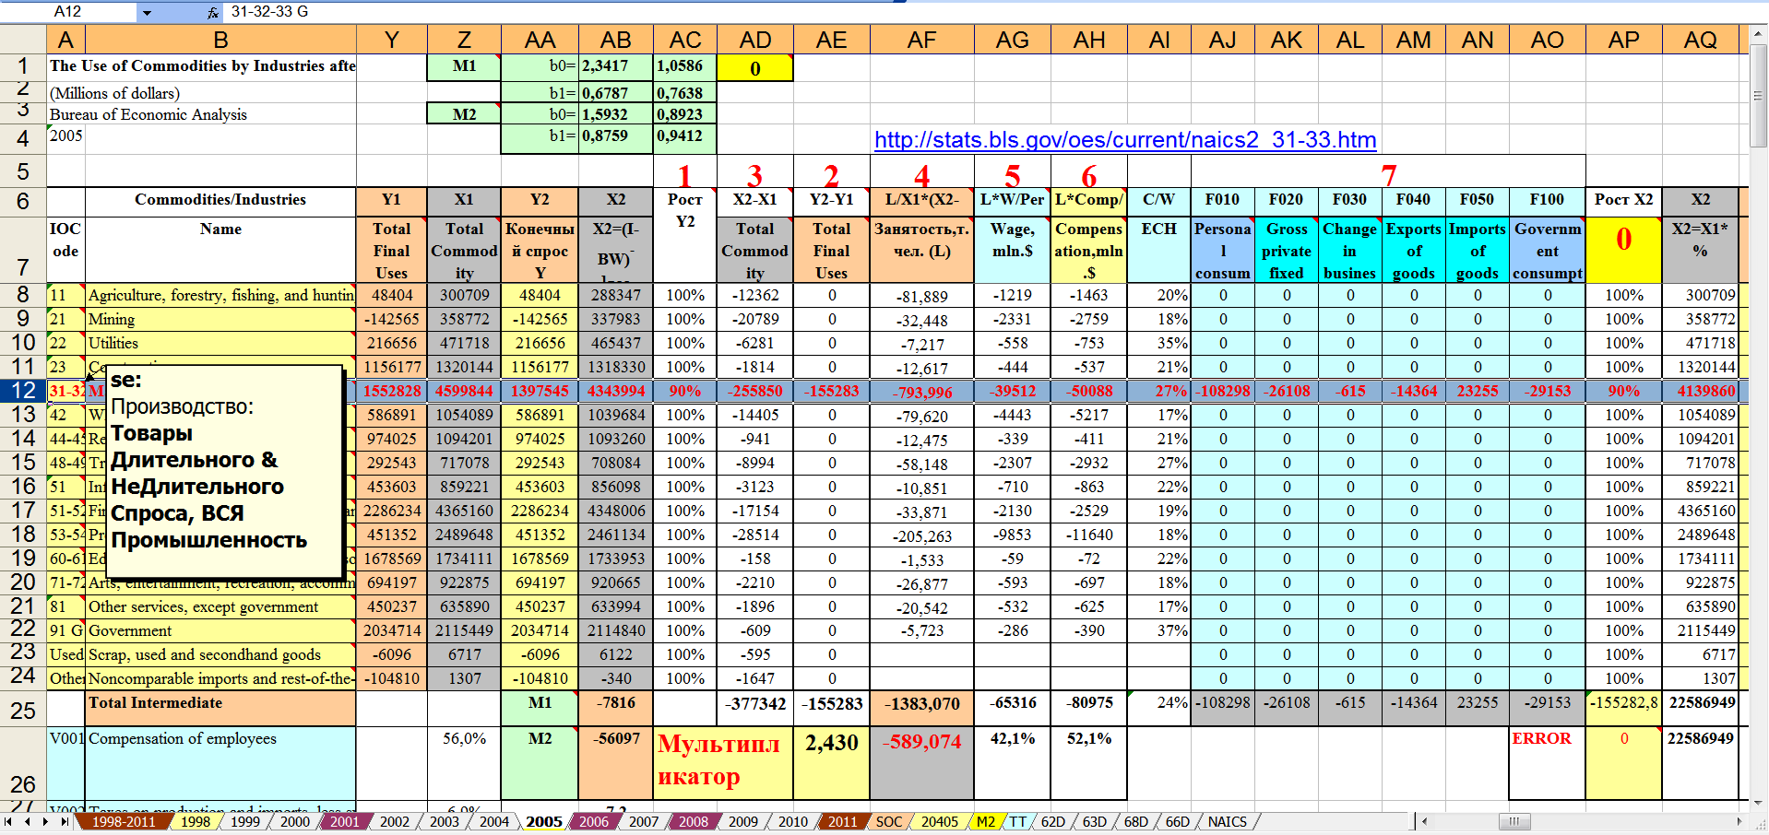The width and height of the screenshot is (1769, 835).
Task: Click the vertical scrollbar up arrow
Action: (1758, 34)
